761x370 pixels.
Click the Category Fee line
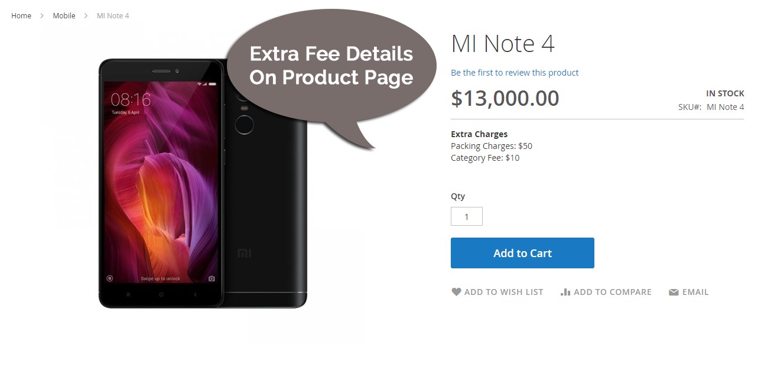(x=484, y=158)
